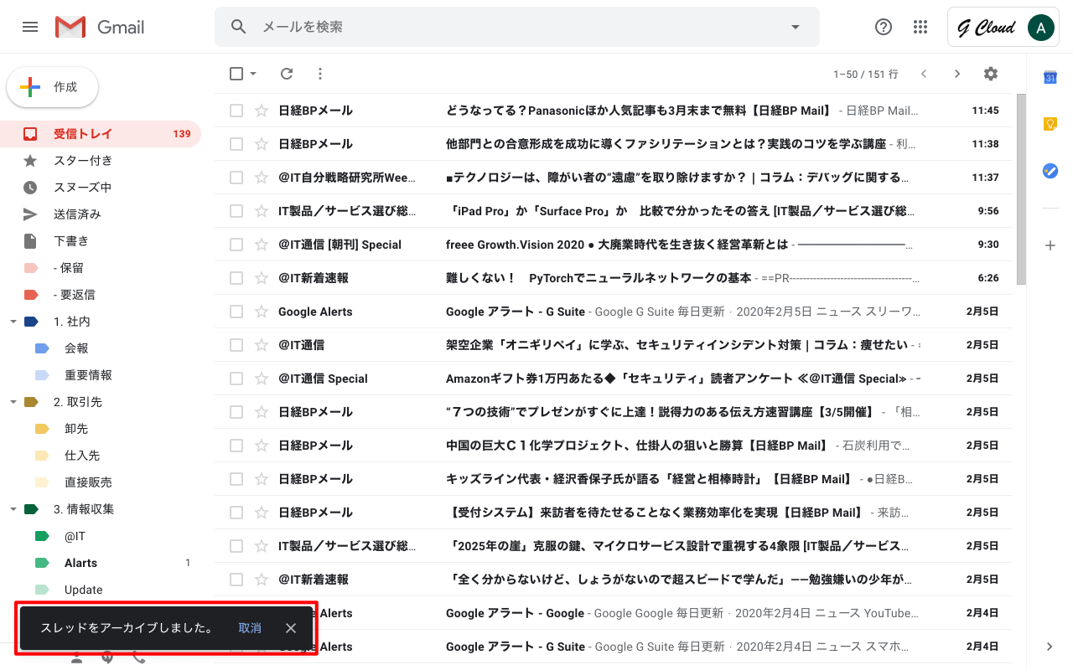Click the message list scrollbar
Image resolution: width=1073 pixels, height=670 pixels.
(x=1021, y=189)
